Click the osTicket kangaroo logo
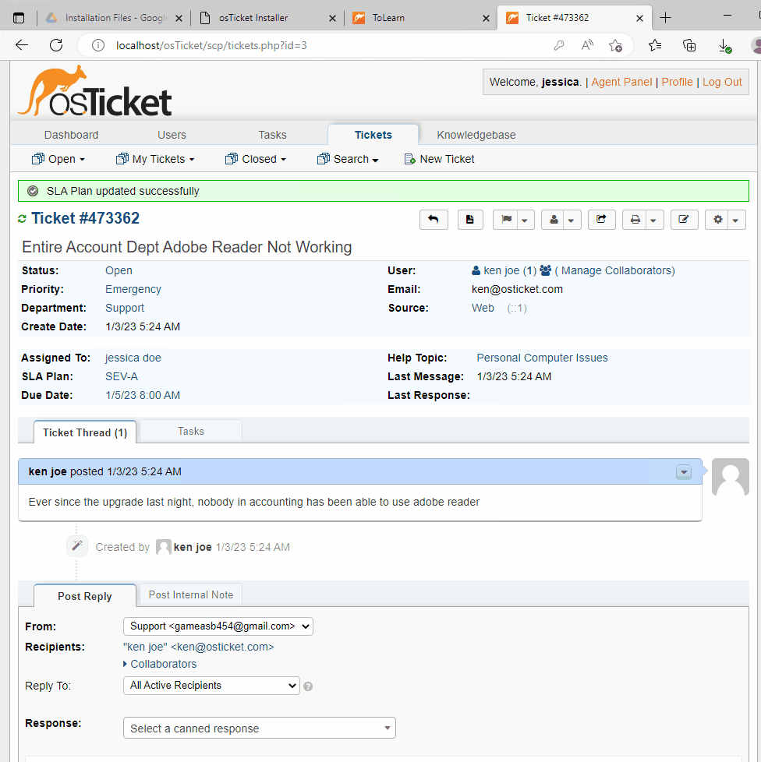Viewport: 761px width, 762px height. coord(95,91)
